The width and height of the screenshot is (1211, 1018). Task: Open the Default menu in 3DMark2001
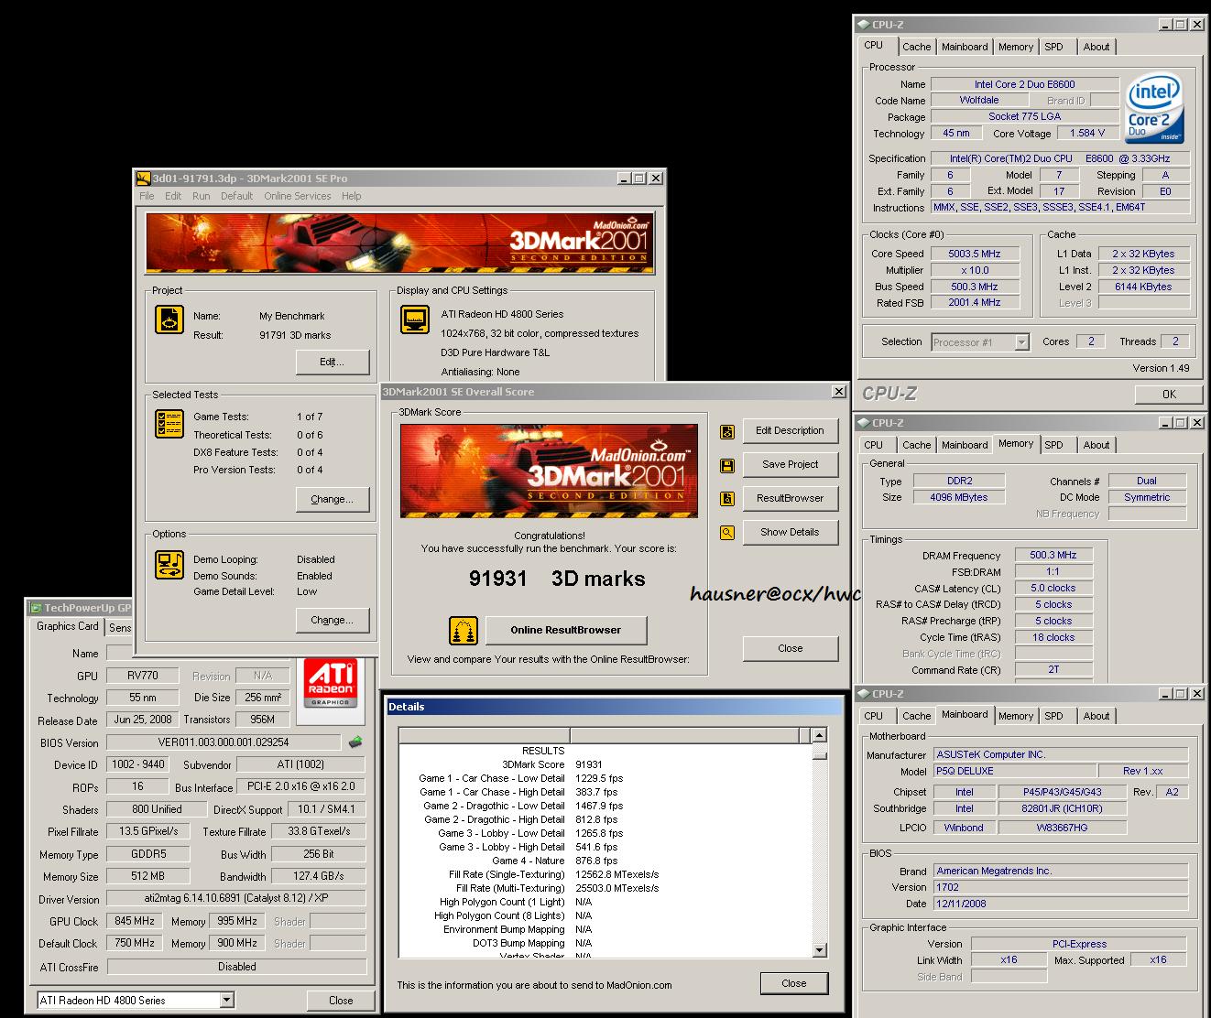pos(236,196)
